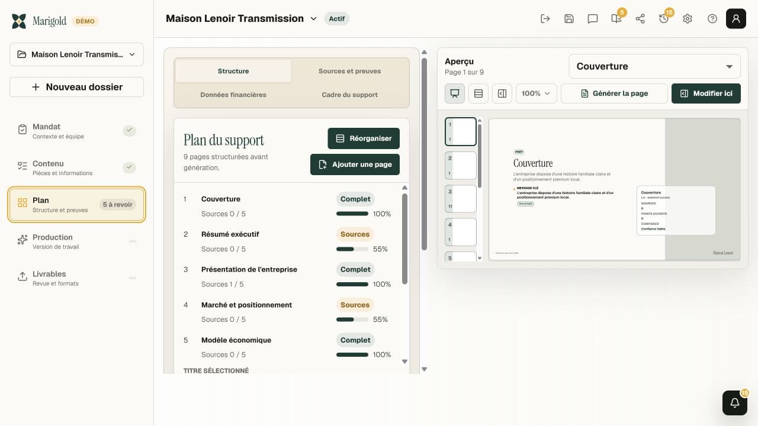Open the Cadre du support tab
The width and height of the screenshot is (758, 426).
point(349,95)
